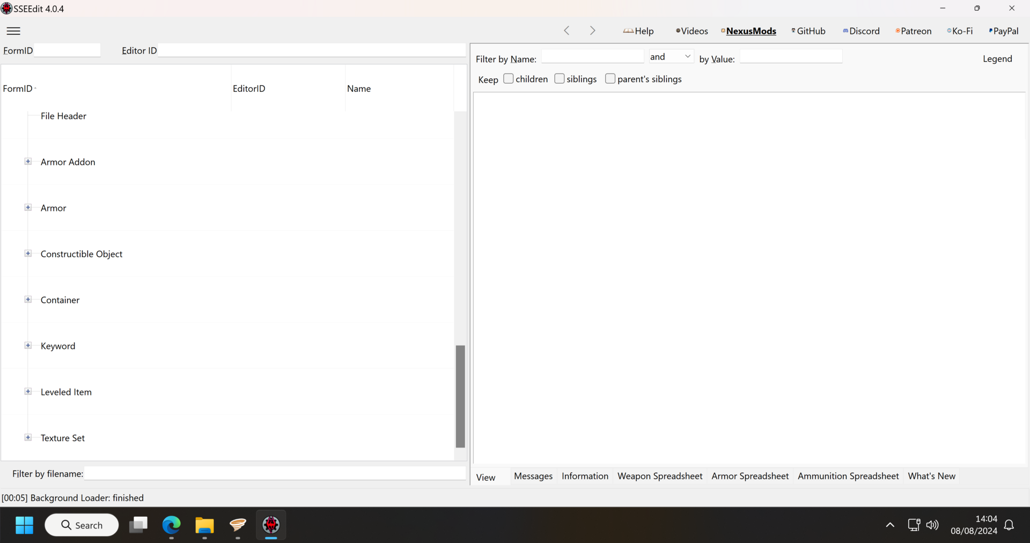1030x543 pixels.
Task: Switch to the Armor Spreadsheet tab
Action: click(750, 476)
